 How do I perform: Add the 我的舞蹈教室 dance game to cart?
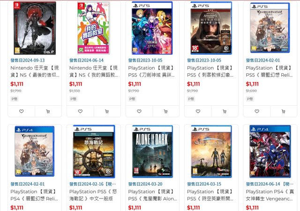click(x=107, y=111)
